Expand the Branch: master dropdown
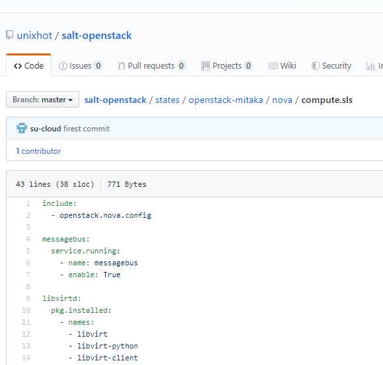Image resolution: width=383 pixels, height=365 pixels. (x=42, y=100)
